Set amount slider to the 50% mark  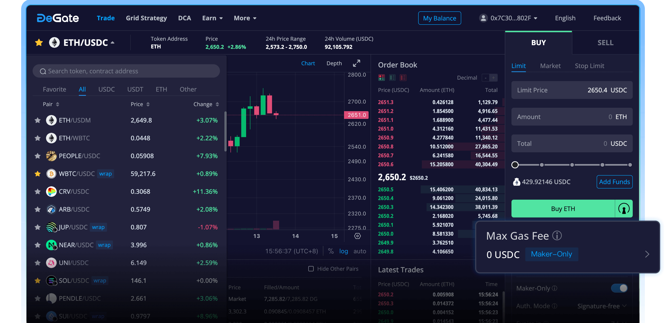pyautogui.click(x=572, y=165)
